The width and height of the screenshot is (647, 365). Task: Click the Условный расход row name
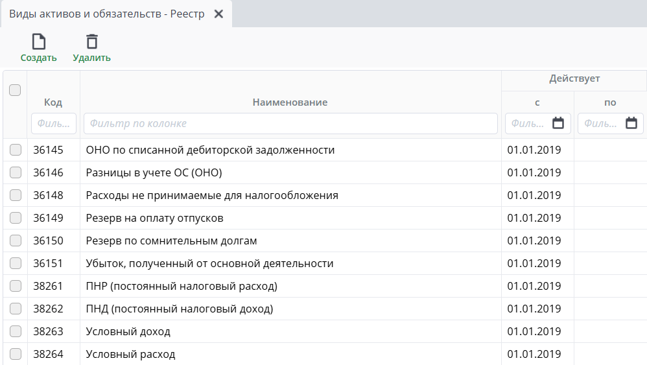click(130, 354)
